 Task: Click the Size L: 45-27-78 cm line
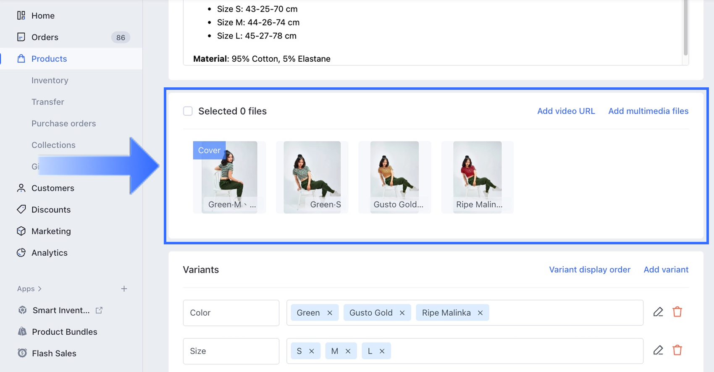coord(257,36)
